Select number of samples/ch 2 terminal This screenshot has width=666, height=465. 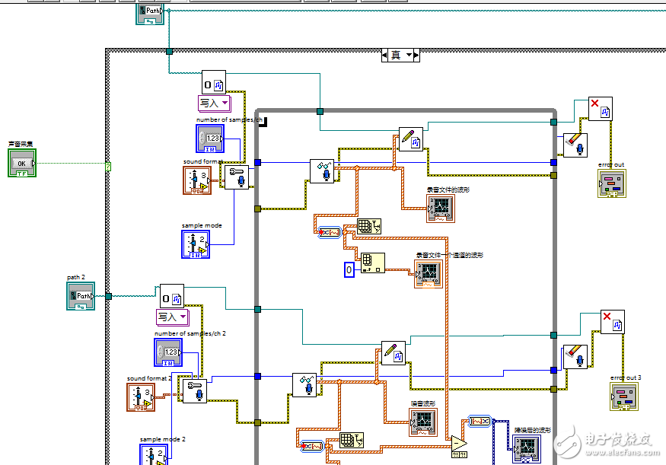(x=168, y=352)
